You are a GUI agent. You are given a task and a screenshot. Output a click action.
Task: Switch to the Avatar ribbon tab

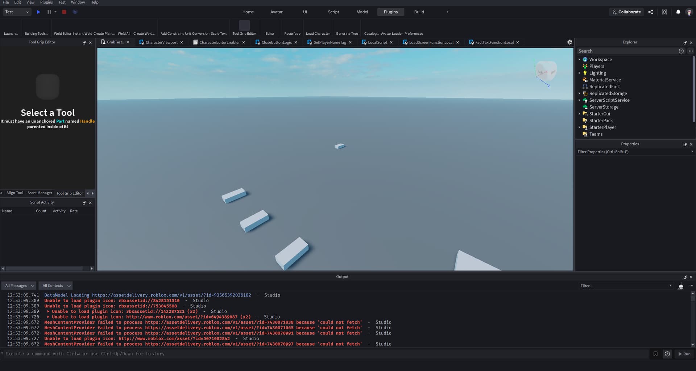tap(276, 12)
